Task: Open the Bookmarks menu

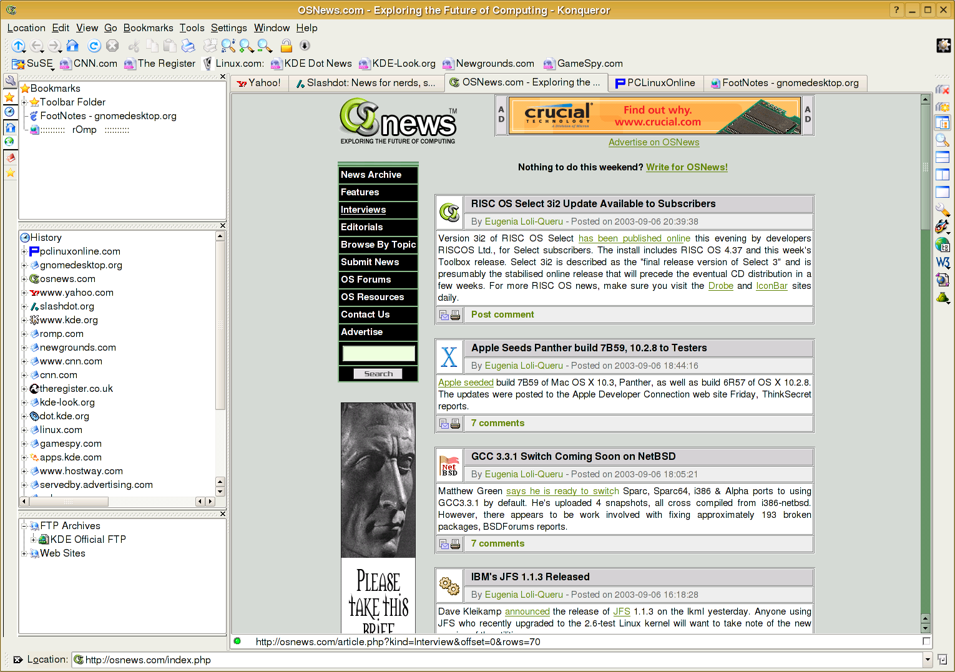Action: click(x=148, y=28)
